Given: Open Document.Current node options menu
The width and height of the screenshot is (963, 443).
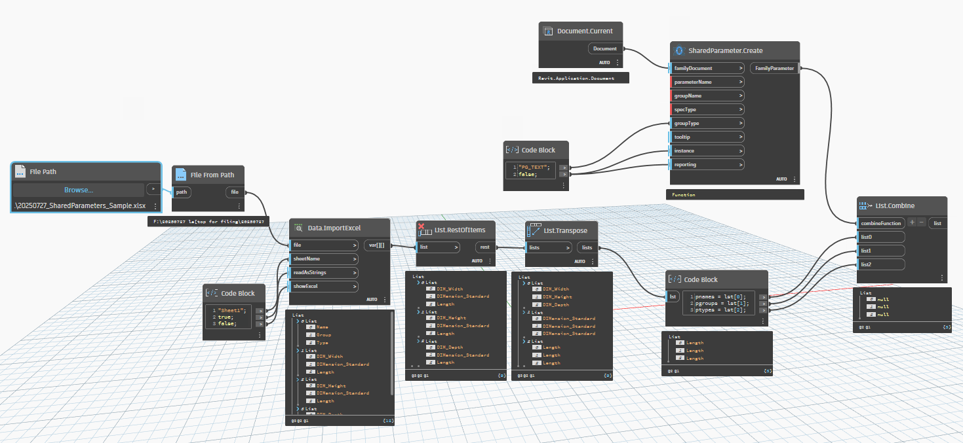Looking at the screenshot, I should point(617,62).
